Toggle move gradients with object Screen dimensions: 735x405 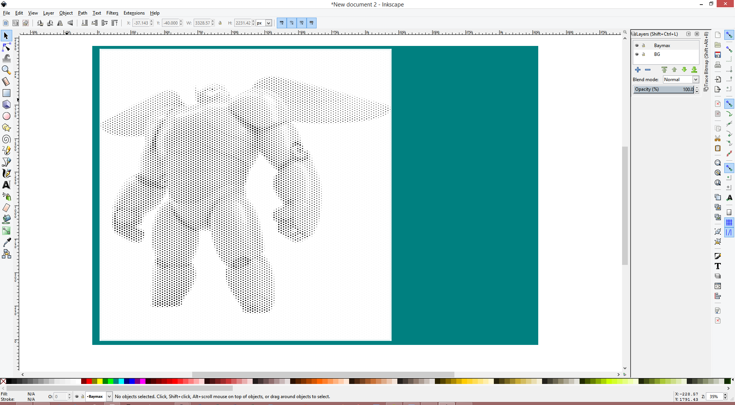pyautogui.click(x=302, y=23)
